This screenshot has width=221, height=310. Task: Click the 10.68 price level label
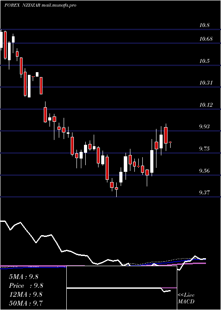point(206,39)
